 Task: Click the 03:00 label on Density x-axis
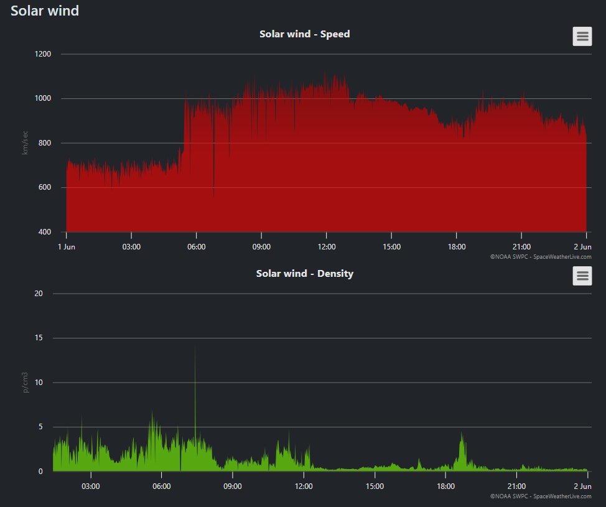90,486
